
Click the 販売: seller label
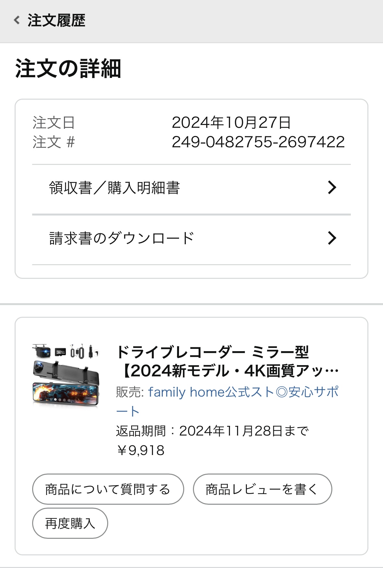pyautogui.click(x=130, y=392)
